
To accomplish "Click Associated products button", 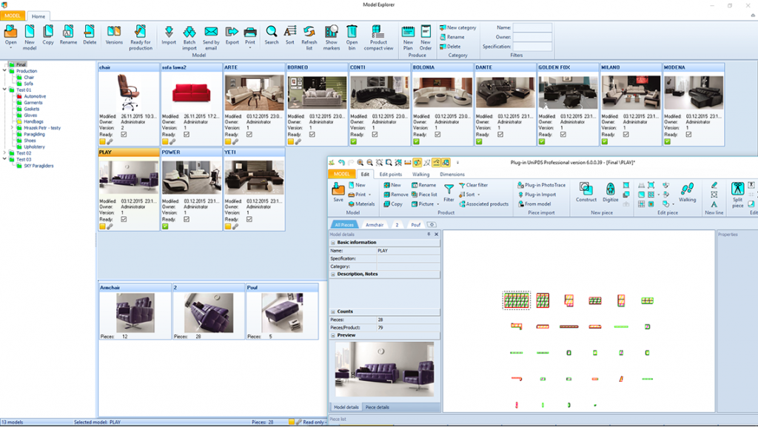I will tap(483, 204).
